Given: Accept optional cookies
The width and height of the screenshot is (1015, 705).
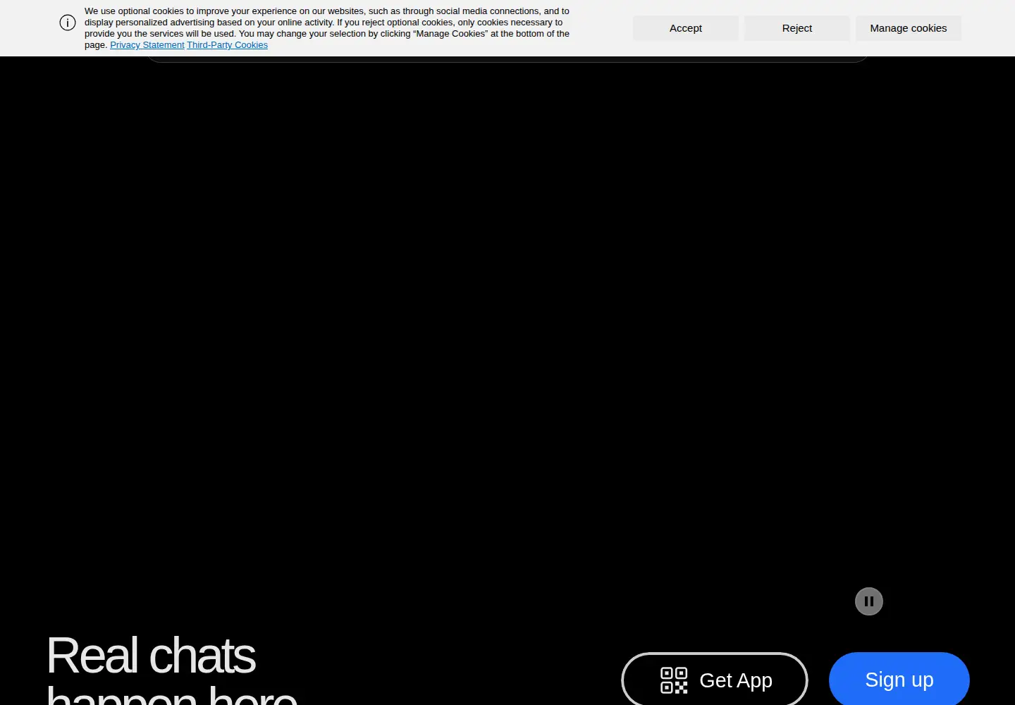Looking at the screenshot, I should pos(685,28).
